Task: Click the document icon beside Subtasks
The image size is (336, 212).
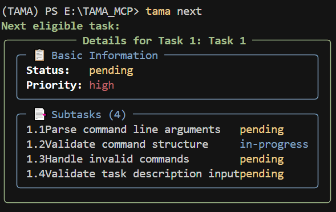Action: point(40,114)
